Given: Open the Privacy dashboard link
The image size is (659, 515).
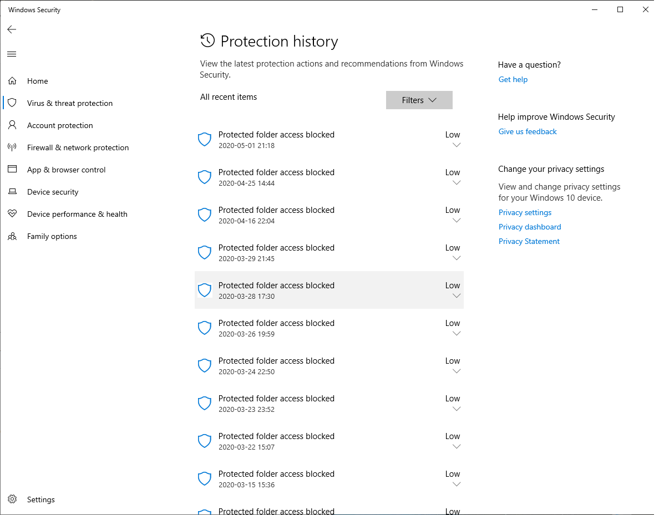Looking at the screenshot, I should [530, 227].
